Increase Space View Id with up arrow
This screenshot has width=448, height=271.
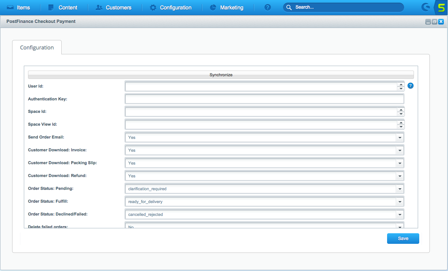tap(401, 123)
